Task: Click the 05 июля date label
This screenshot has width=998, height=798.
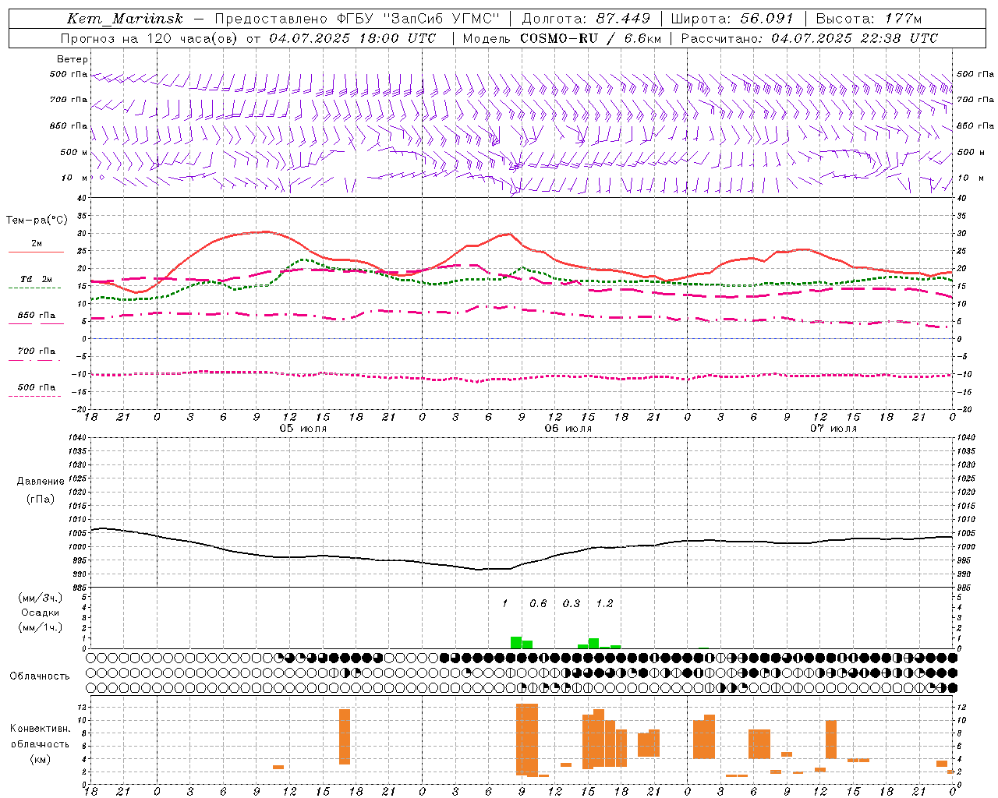Action: pyautogui.click(x=303, y=429)
